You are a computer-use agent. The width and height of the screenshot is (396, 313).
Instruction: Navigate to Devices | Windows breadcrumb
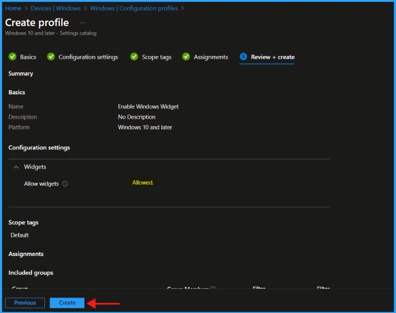pyautogui.click(x=56, y=8)
